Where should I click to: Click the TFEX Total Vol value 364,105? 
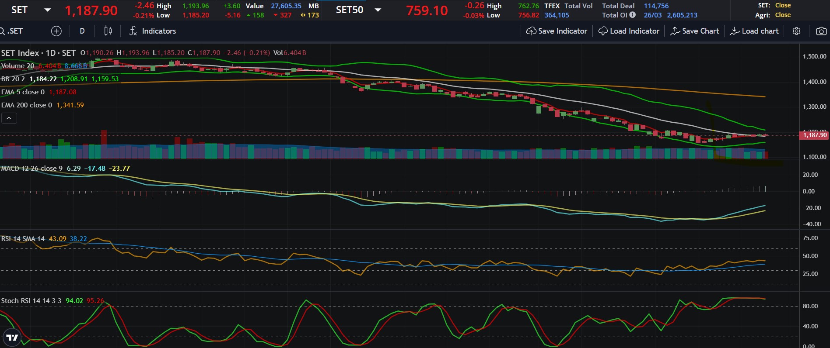[557, 15]
